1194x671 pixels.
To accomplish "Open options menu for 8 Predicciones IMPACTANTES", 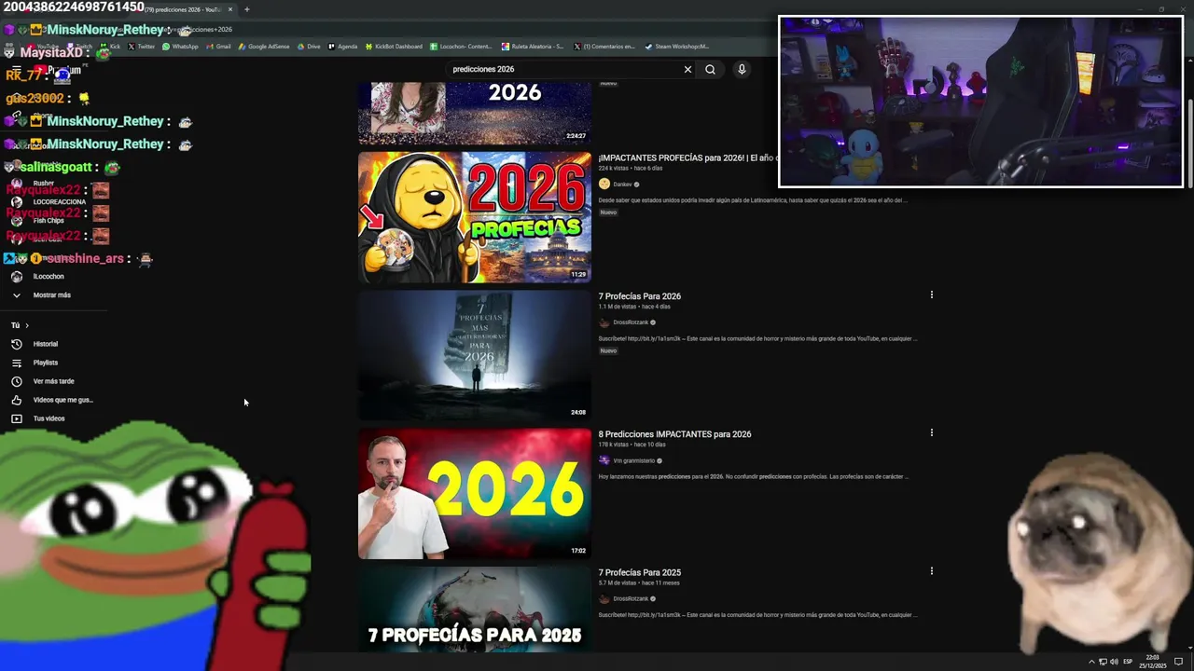I will 931,432.
